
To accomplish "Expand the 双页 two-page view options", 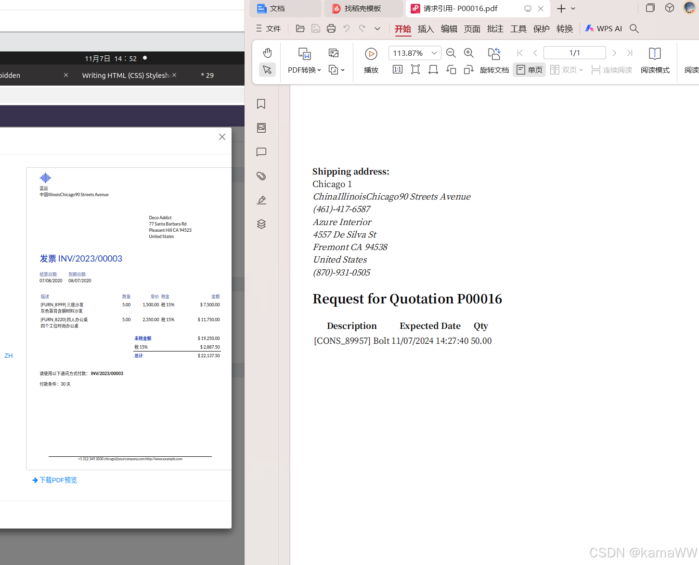I will [x=582, y=69].
